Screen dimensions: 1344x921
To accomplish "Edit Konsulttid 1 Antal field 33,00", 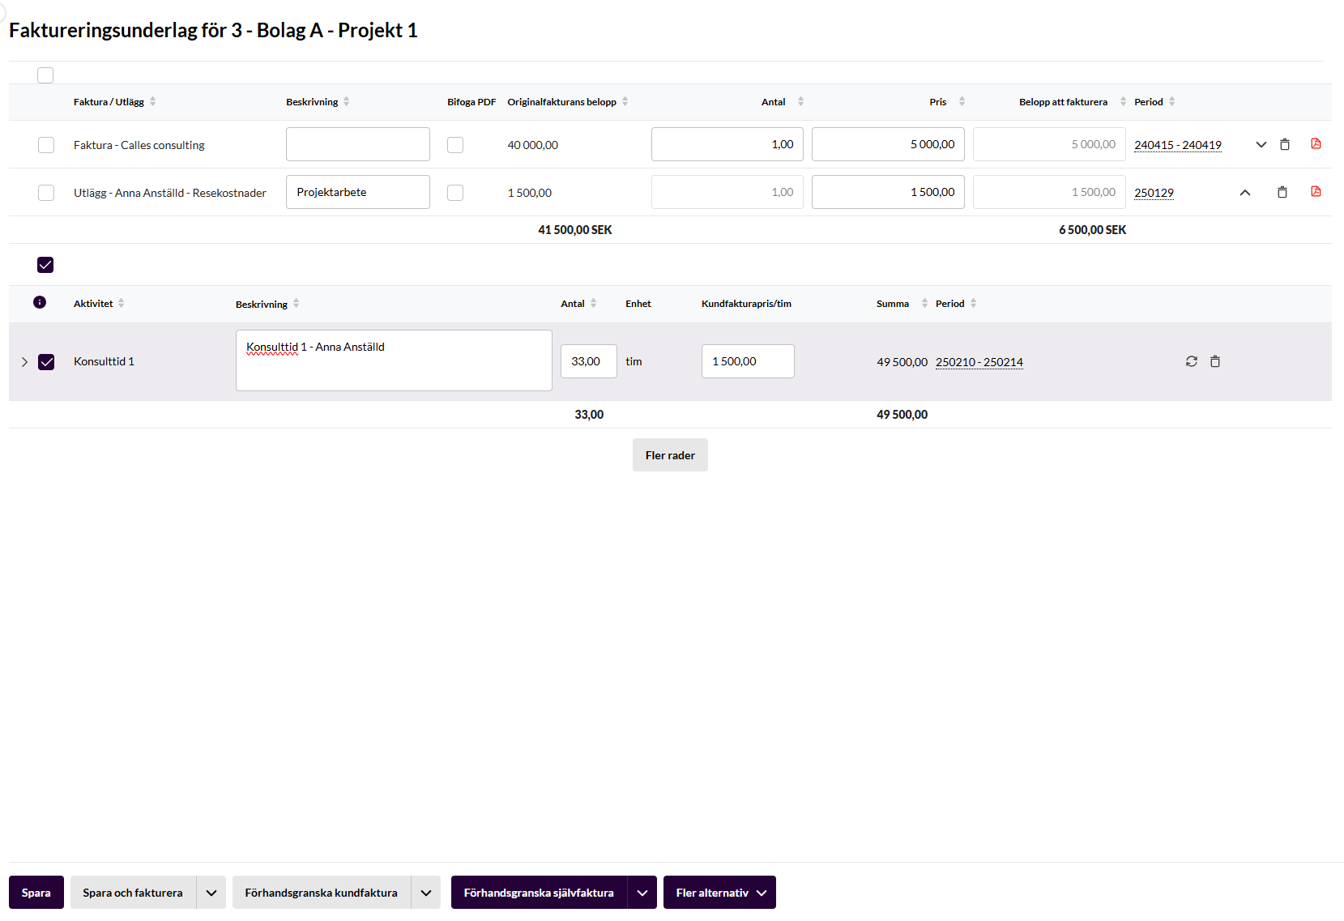I will coord(589,361).
